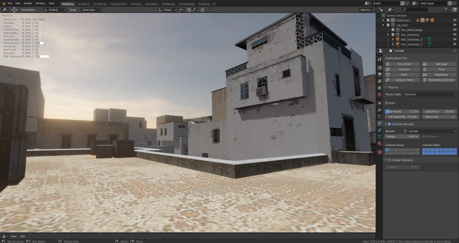Hide func_bomb_target with eye icon

455,30
